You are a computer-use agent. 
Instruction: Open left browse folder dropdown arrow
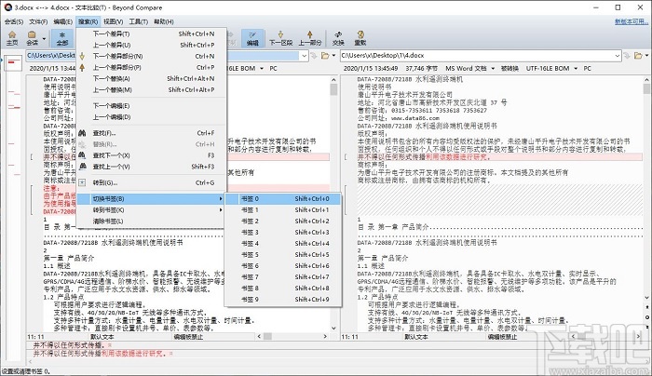[x=333, y=56]
